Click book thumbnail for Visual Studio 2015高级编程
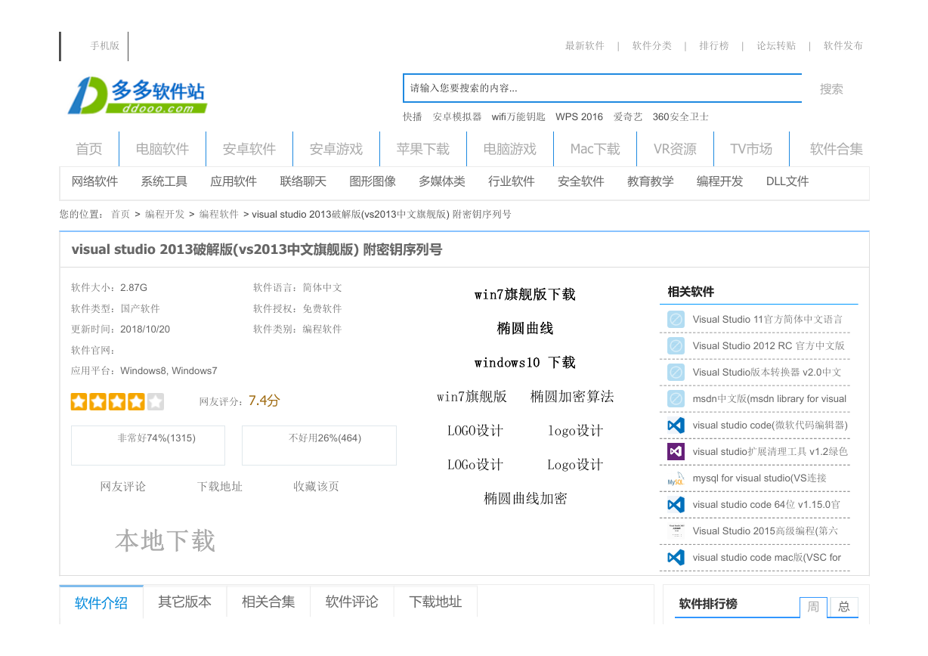The height and width of the screenshot is (656, 928). [x=676, y=531]
